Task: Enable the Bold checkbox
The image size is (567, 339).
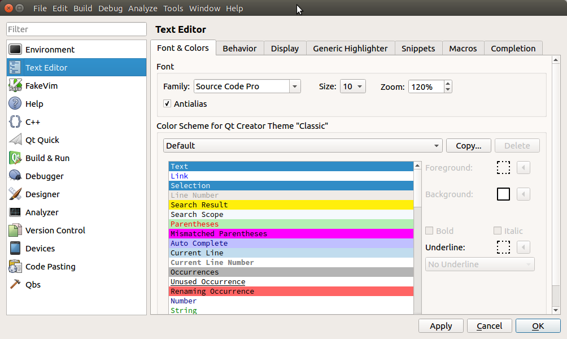Action: click(429, 231)
